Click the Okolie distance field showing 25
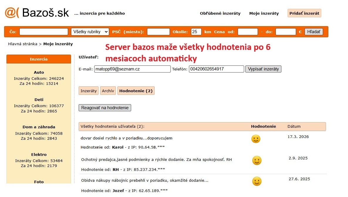 (196, 32)
